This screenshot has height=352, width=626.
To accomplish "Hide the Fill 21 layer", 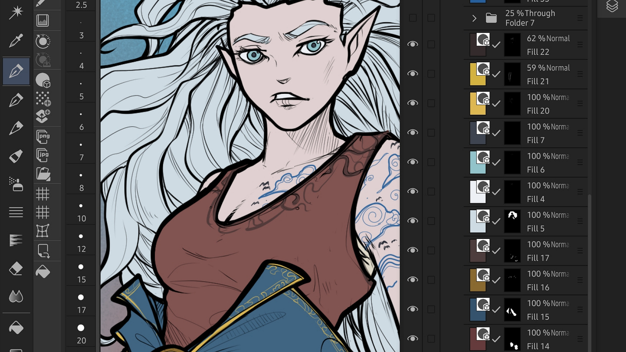I will (412, 74).
